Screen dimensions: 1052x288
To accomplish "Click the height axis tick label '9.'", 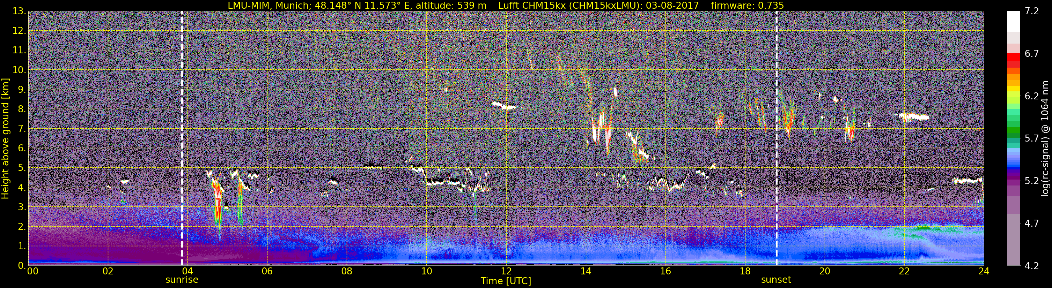I will point(21,89).
